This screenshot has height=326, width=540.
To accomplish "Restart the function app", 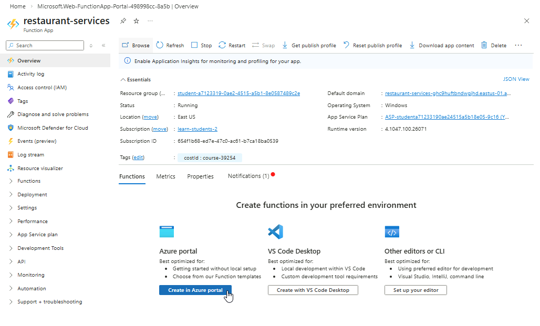I will [x=222, y=45].
